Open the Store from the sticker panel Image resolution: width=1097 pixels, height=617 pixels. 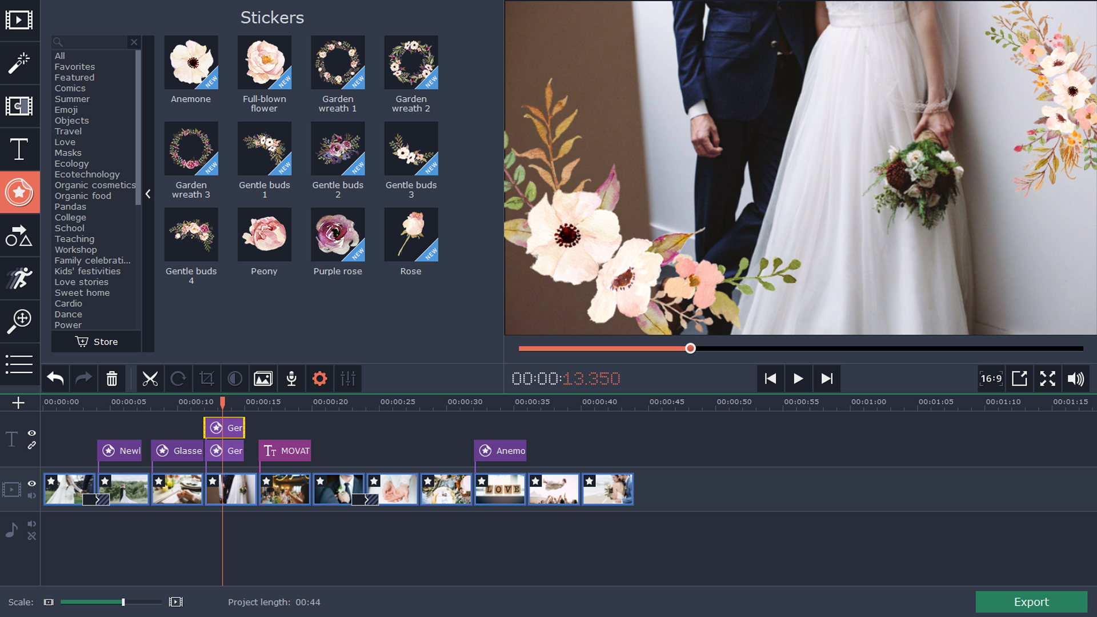pos(96,341)
